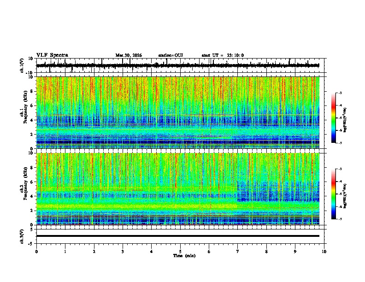Click the '6' kHz tick of ch.2 spectrogram

click(32, 182)
